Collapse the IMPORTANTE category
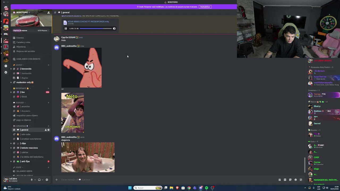Image resolution: width=340 pixels, height=191 pixels. click(22, 88)
